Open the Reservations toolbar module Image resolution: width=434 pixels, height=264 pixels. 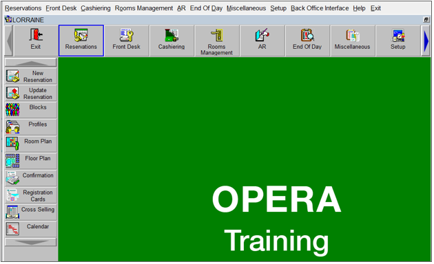[81, 41]
